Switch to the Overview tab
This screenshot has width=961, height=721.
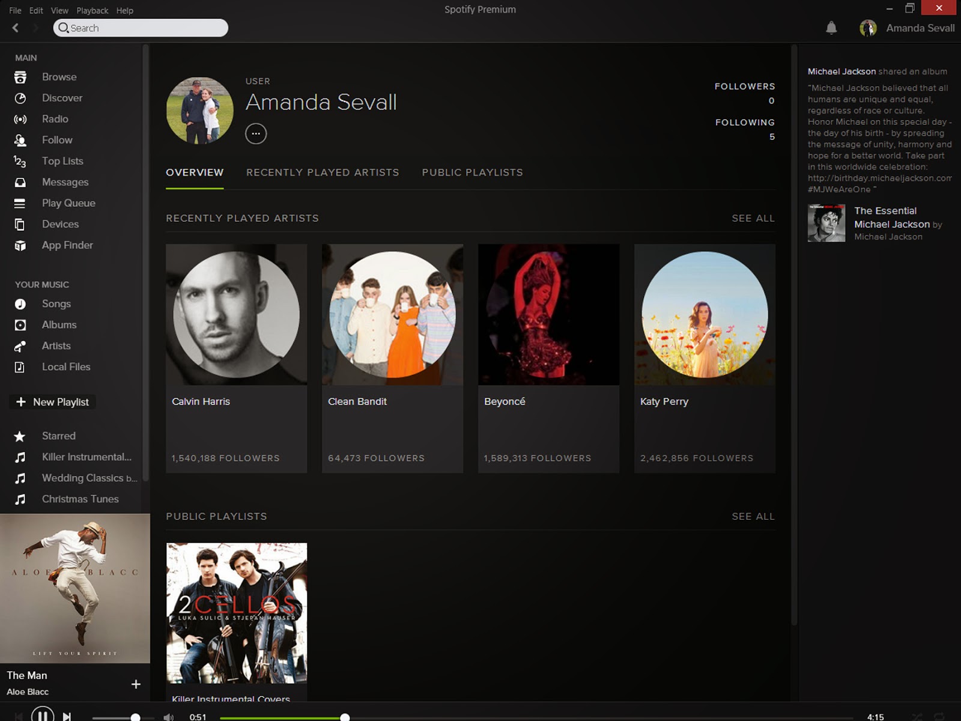[x=195, y=173]
